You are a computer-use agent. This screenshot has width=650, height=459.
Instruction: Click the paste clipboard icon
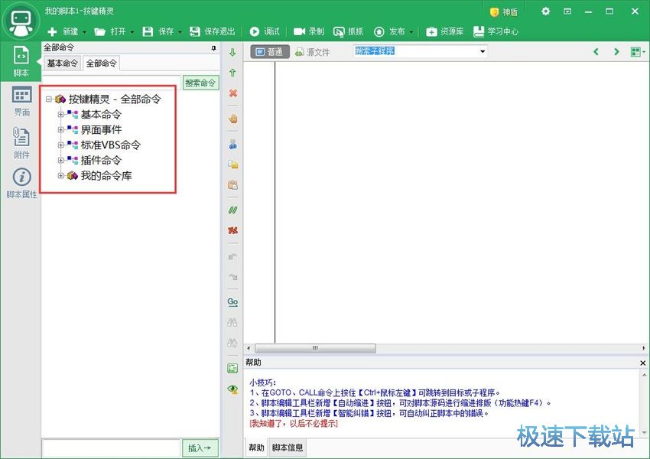click(233, 185)
